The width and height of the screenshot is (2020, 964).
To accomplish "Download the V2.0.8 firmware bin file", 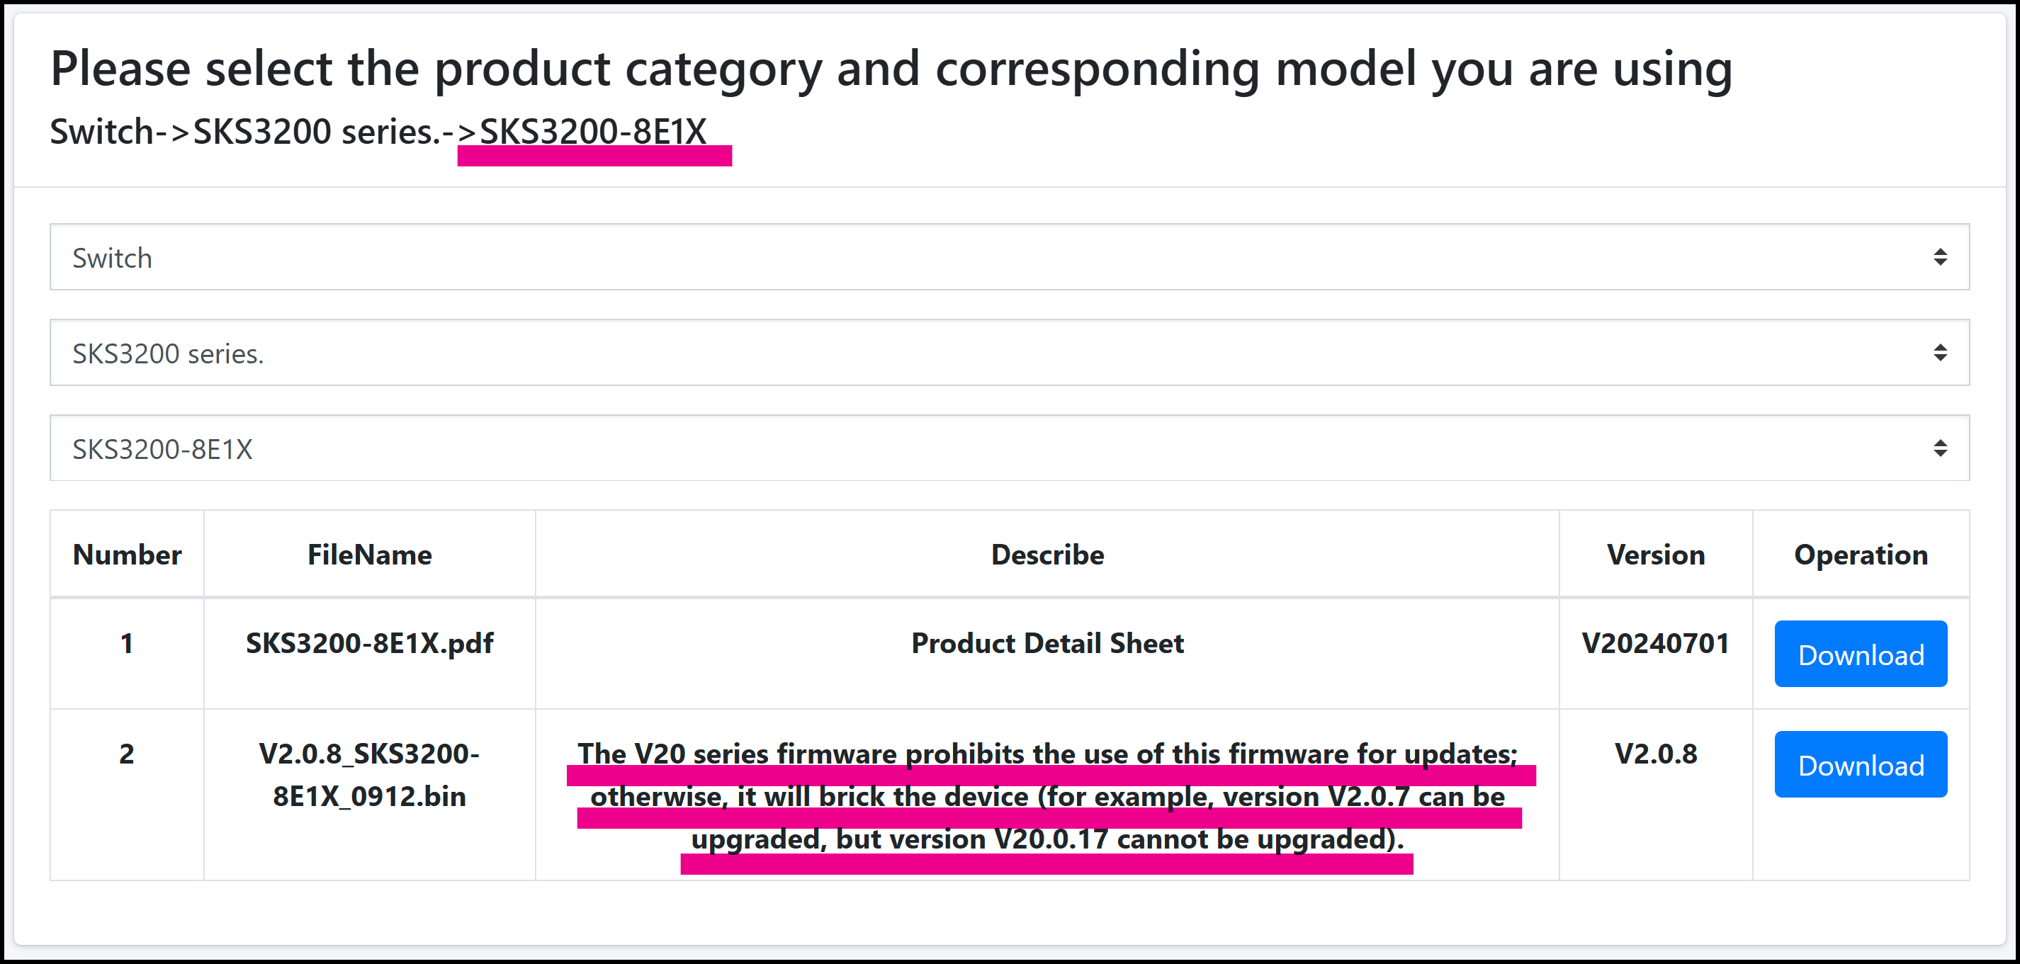I will [x=1860, y=765].
